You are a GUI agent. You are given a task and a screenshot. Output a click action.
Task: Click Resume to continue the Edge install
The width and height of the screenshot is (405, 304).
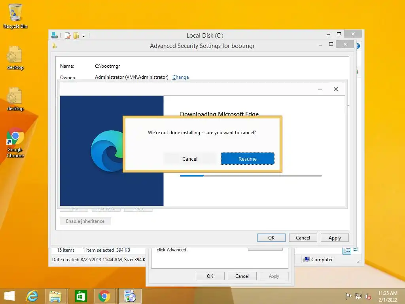click(x=248, y=158)
